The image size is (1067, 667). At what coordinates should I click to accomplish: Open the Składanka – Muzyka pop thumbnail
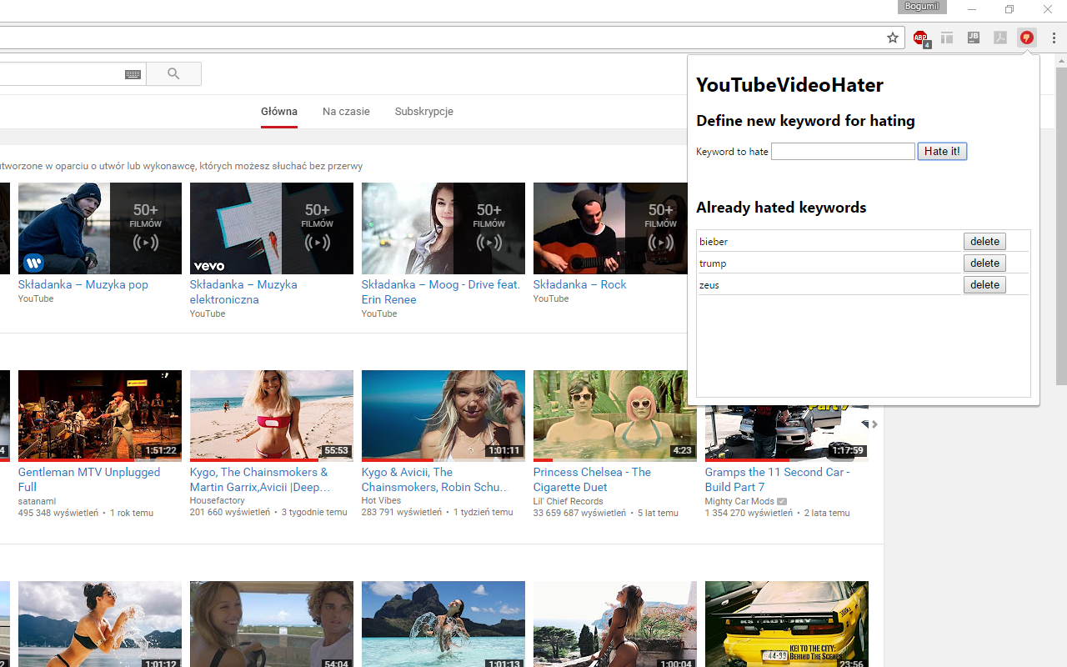[100, 228]
